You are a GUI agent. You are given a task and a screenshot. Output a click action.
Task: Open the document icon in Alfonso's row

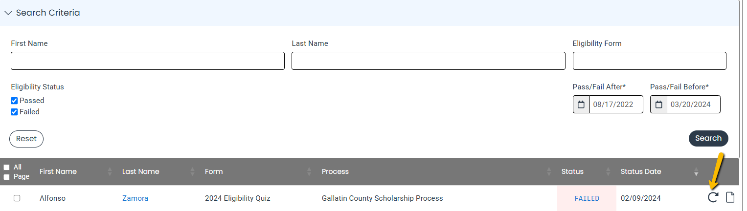click(730, 198)
